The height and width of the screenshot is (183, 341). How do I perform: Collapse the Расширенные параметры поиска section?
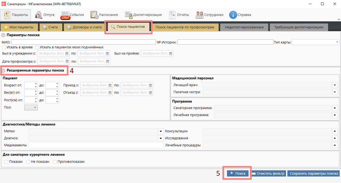[x=4, y=71]
